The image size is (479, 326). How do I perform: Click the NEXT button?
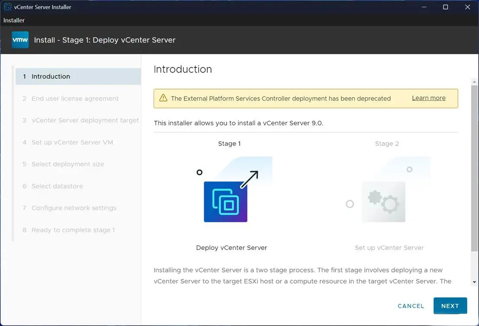(x=450, y=306)
